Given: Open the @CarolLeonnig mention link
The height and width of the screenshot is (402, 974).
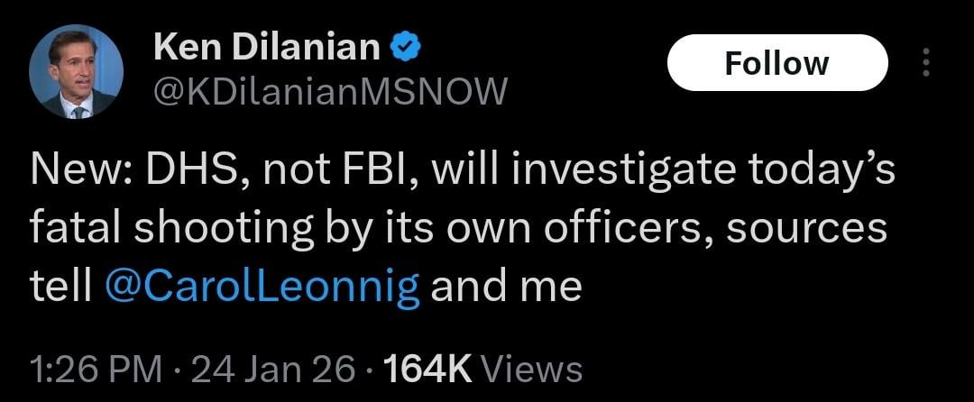Looking at the screenshot, I should (x=262, y=286).
